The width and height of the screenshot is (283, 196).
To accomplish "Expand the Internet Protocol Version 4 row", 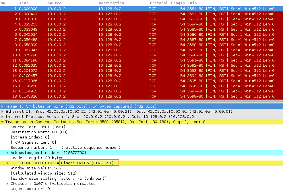I will tap(2, 117).
